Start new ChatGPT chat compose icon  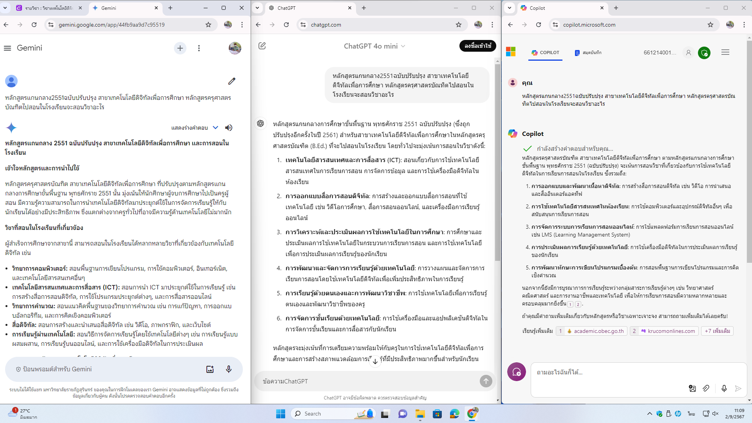[262, 46]
